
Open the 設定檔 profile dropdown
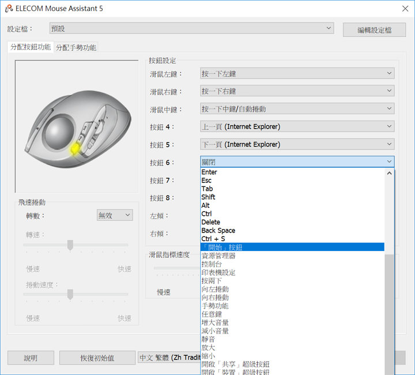(x=191, y=28)
